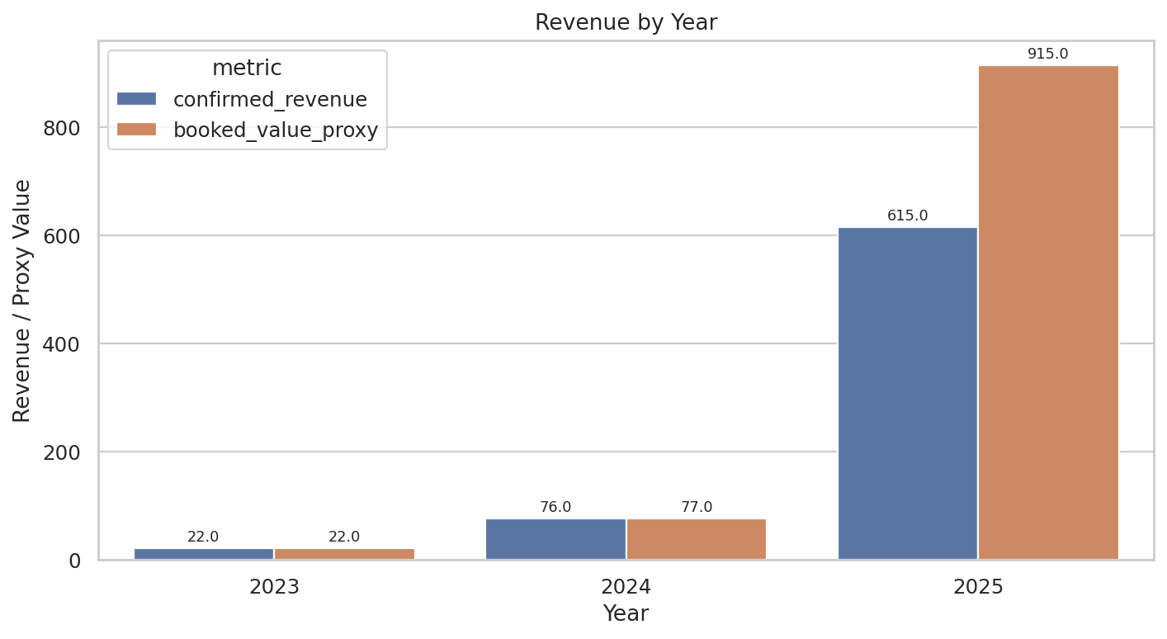Image resolution: width=1167 pixels, height=639 pixels.
Task: Click the 615.0 data label
Action: tap(906, 213)
